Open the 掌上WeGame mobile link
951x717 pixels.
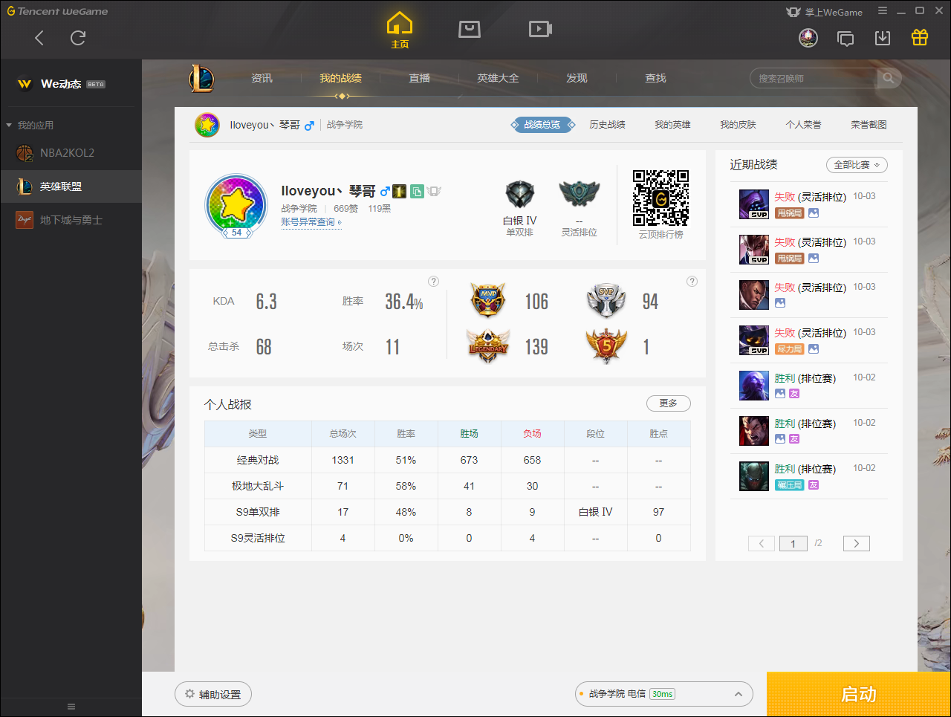click(824, 12)
